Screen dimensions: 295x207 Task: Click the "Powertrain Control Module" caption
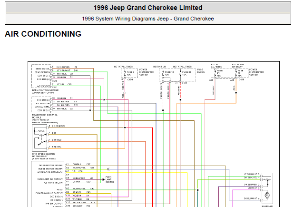(45, 118)
